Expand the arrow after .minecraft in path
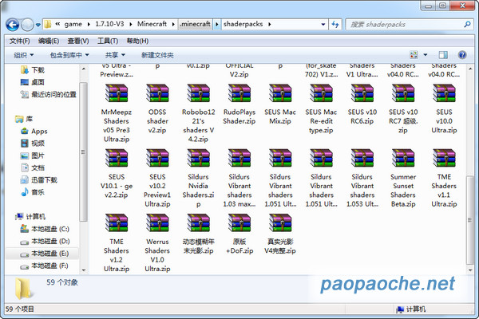The height and width of the screenshot is (319, 479). click(216, 24)
